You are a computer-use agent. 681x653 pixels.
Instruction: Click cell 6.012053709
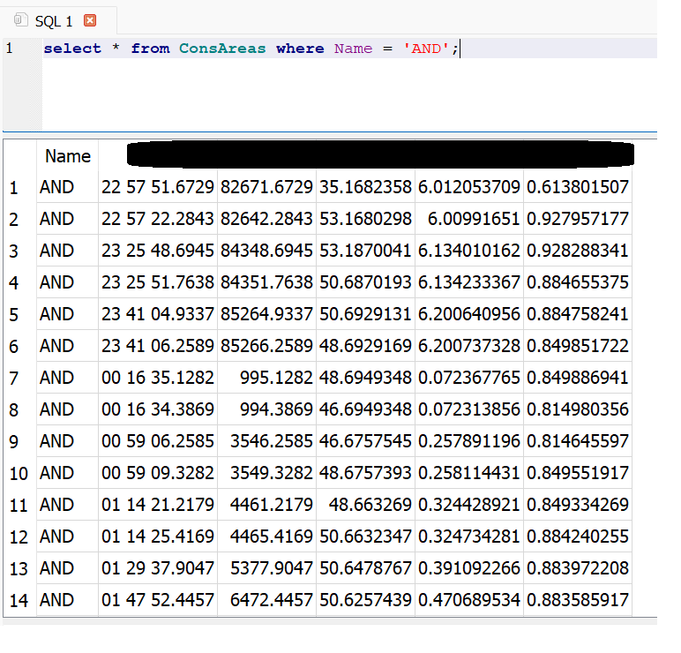[x=469, y=187]
